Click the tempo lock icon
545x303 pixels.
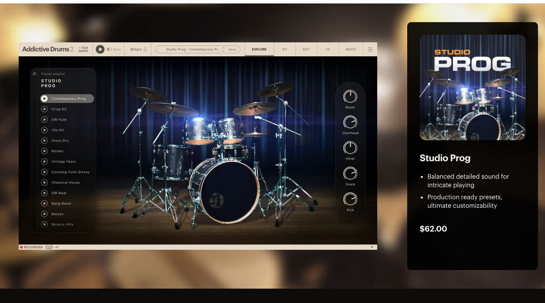145,49
